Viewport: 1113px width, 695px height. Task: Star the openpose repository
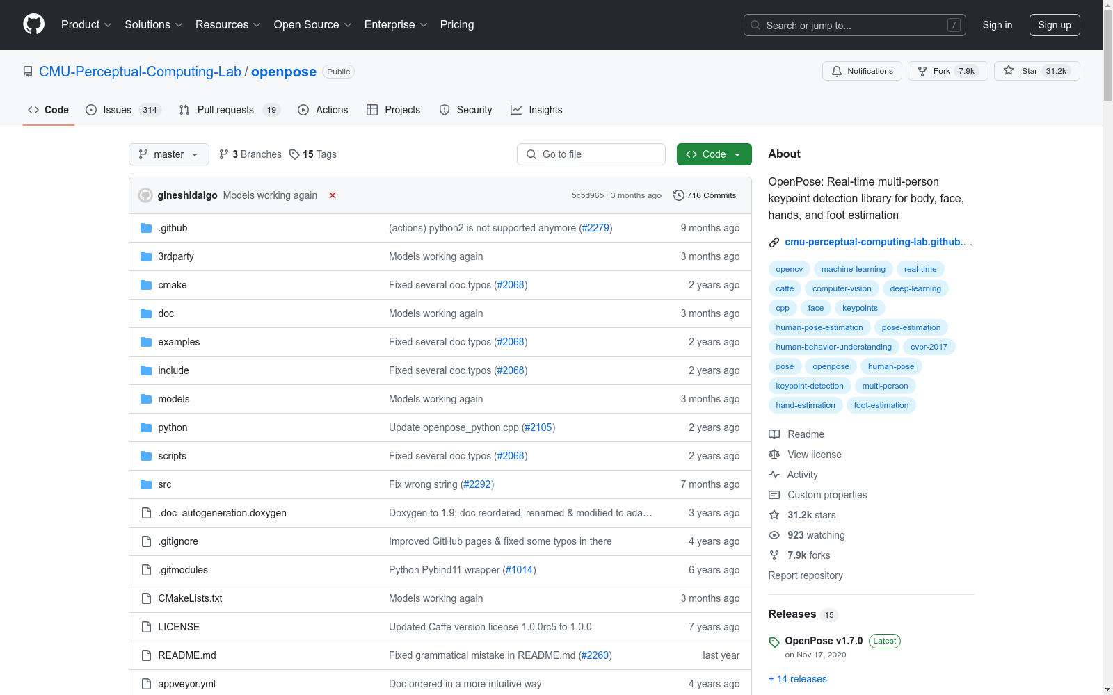point(1036,71)
